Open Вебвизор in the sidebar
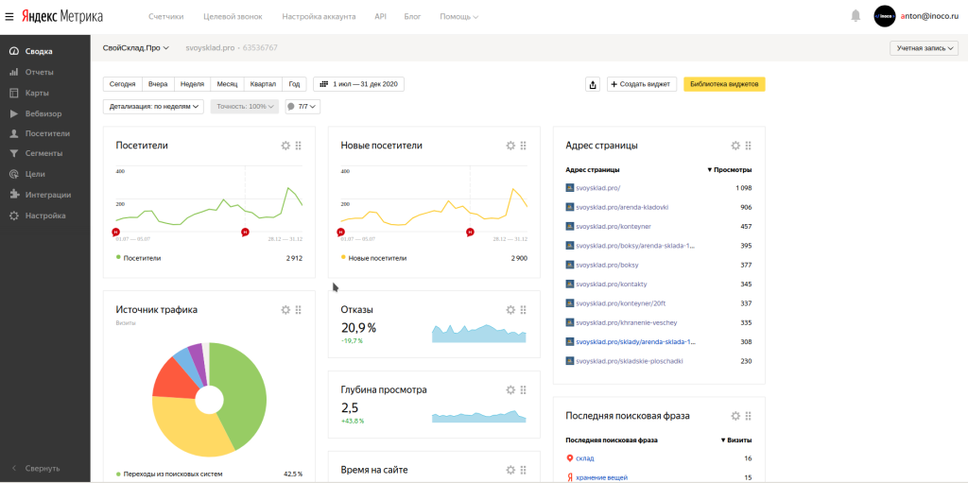Image resolution: width=968 pixels, height=483 pixels. pyautogui.click(x=43, y=113)
